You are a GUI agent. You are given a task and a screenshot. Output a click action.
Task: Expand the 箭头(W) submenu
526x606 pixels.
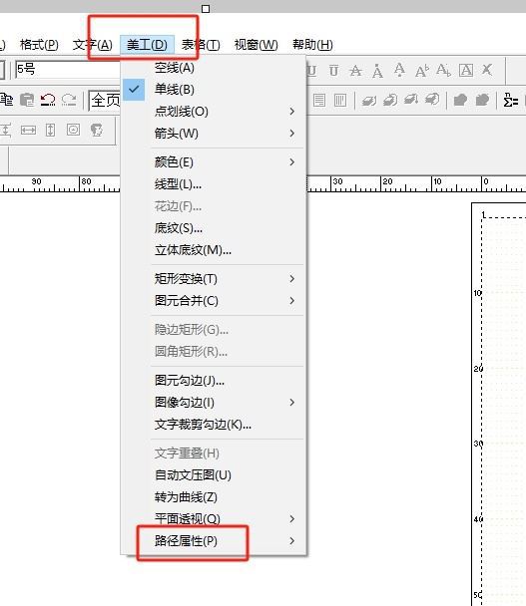click(x=213, y=134)
